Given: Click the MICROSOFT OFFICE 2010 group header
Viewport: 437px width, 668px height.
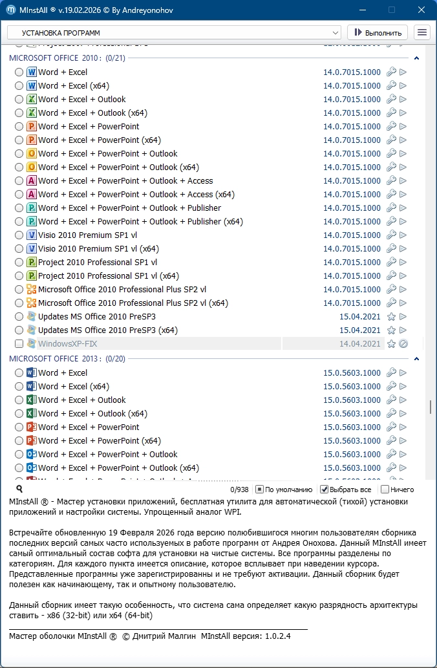Looking at the screenshot, I should [x=67, y=58].
